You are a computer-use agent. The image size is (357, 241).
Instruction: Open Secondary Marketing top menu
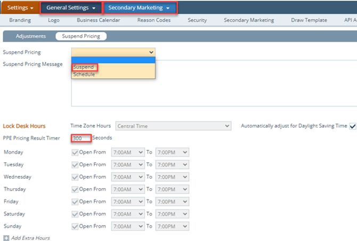click(139, 8)
